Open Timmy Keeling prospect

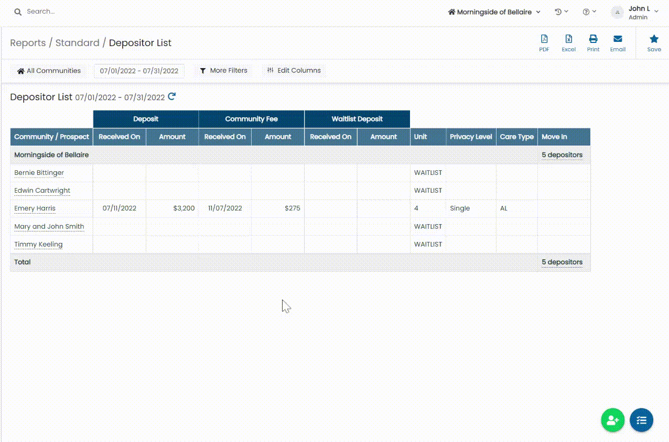pyautogui.click(x=38, y=245)
